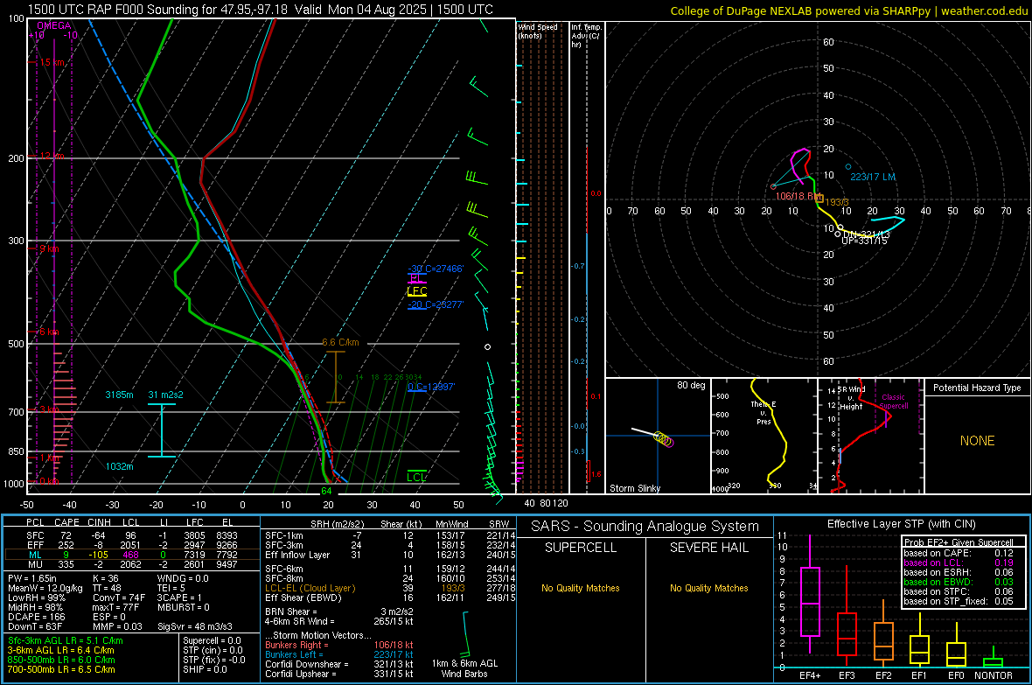The width and height of the screenshot is (1032, 685).
Task: Click the green LCL label near the surface
Action: (416, 477)
